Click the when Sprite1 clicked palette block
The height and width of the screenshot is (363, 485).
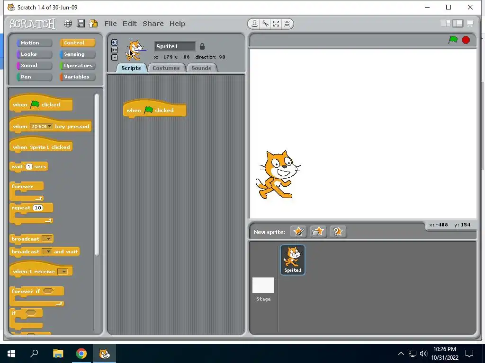tap(41, 146)
